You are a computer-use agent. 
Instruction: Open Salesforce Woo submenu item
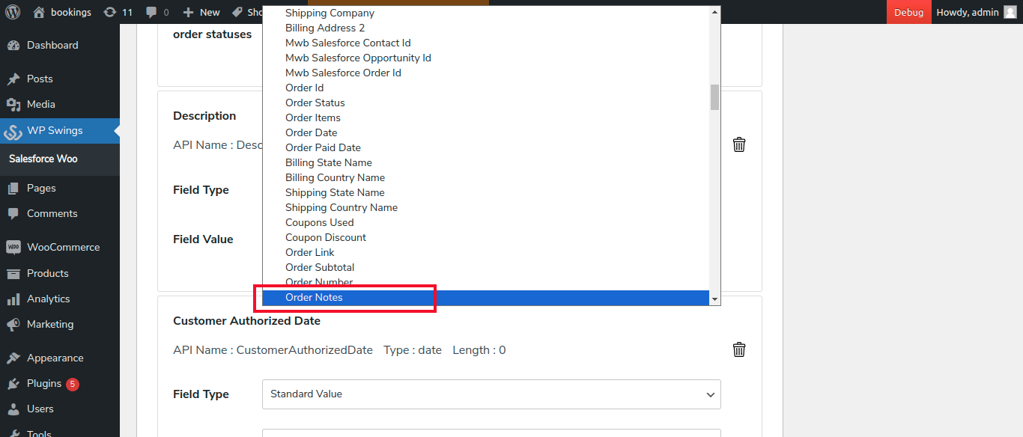coord(43,159)
